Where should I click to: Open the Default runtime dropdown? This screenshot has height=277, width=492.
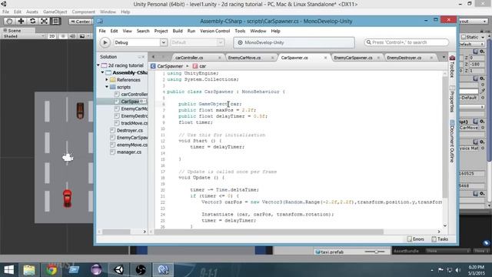pyautogui.click(x=221, y=42)
